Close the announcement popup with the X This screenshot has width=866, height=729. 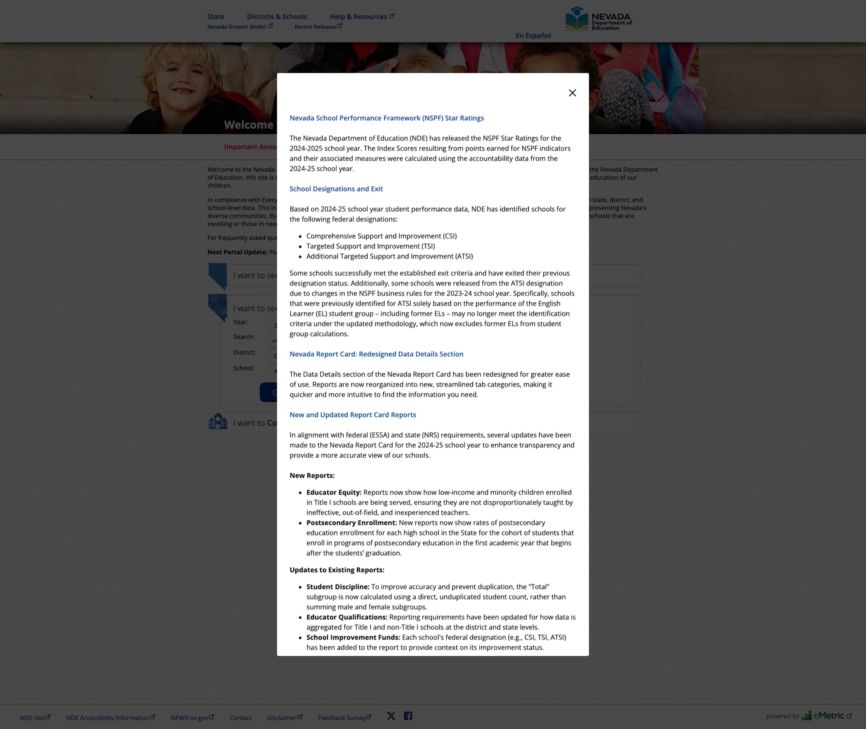click(x=572, y=93)
